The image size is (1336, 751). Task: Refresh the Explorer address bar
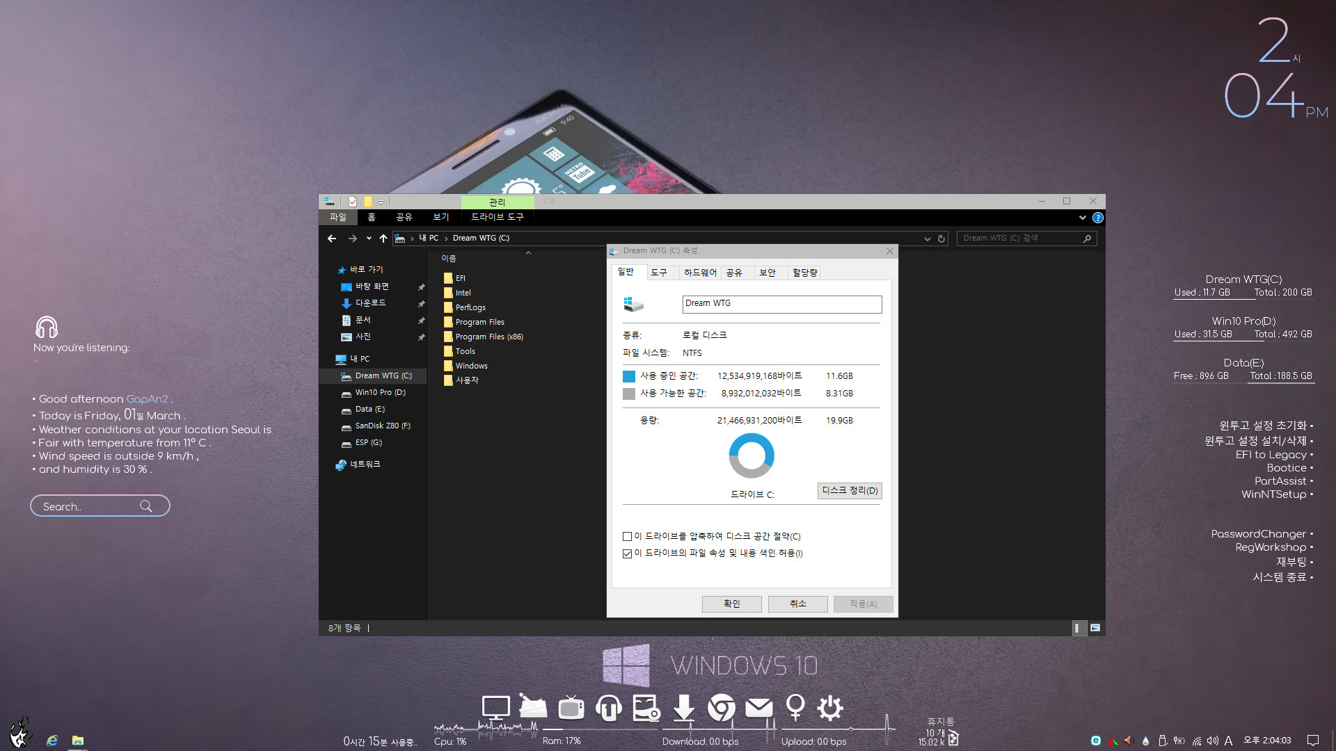pyautogui.click(x=941, y=239)
